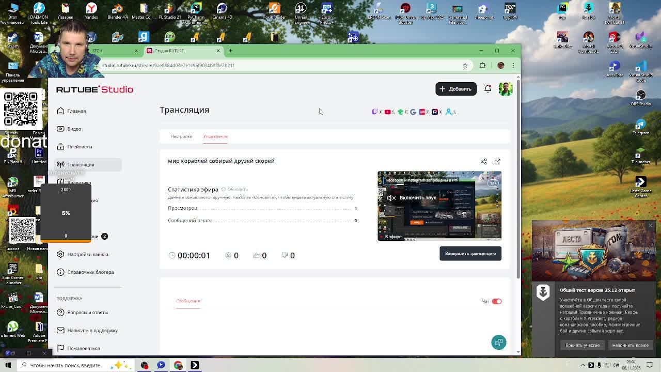
Task: Open RUTUBE Studio profile avatar menu
Action: click(506, 89)
